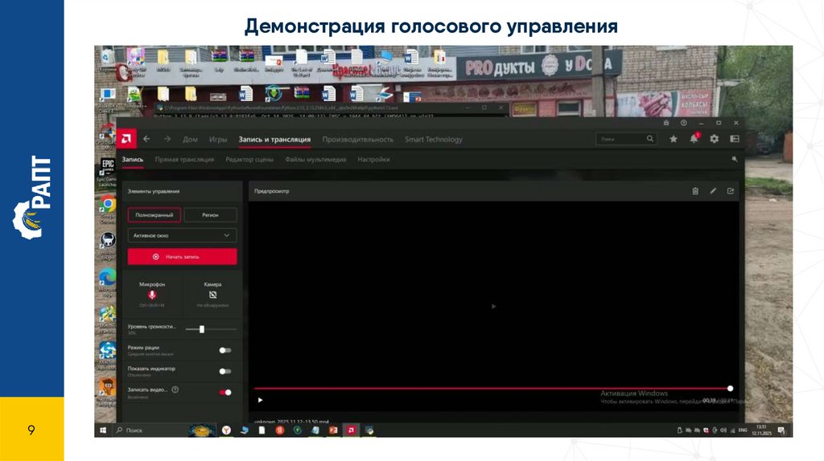Enable the Показать индикатор toggle

coord(225,371)
